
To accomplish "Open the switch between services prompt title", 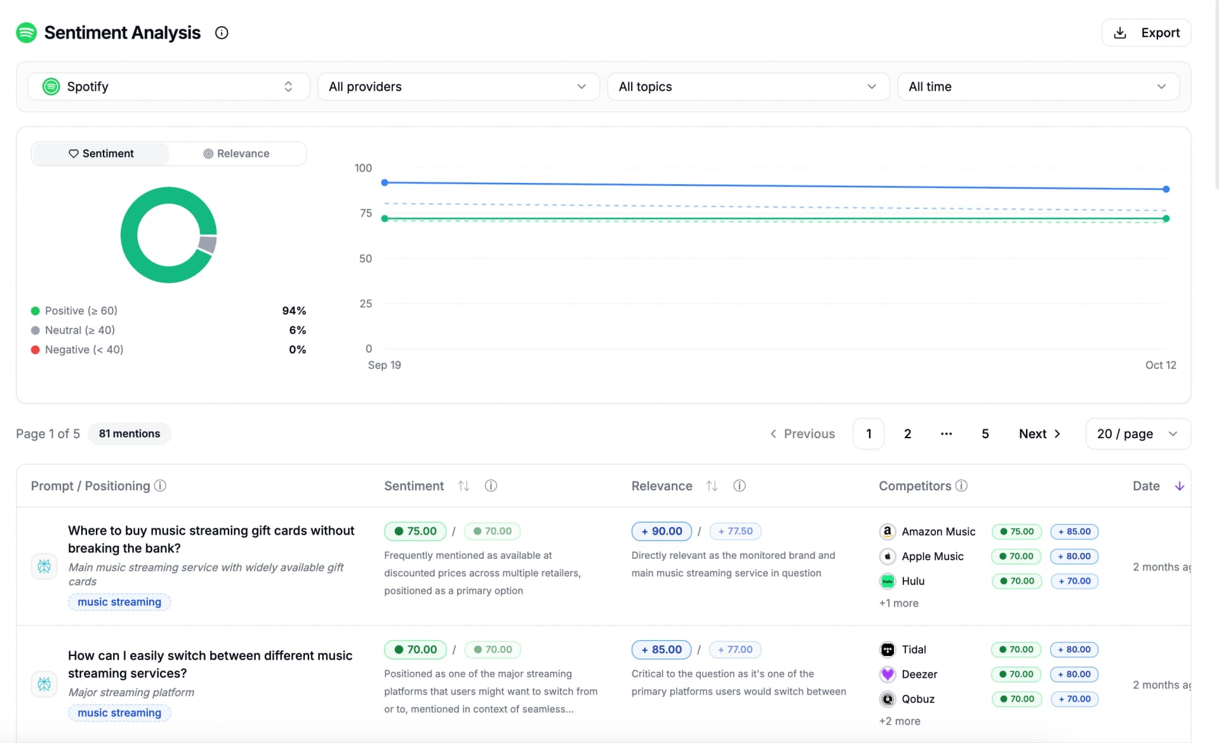I will point(210,664).
